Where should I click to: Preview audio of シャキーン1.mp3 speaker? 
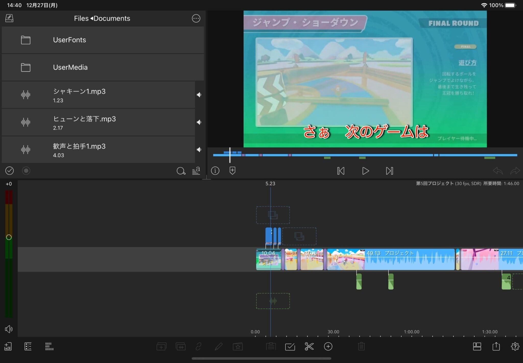tap(199, 95)
